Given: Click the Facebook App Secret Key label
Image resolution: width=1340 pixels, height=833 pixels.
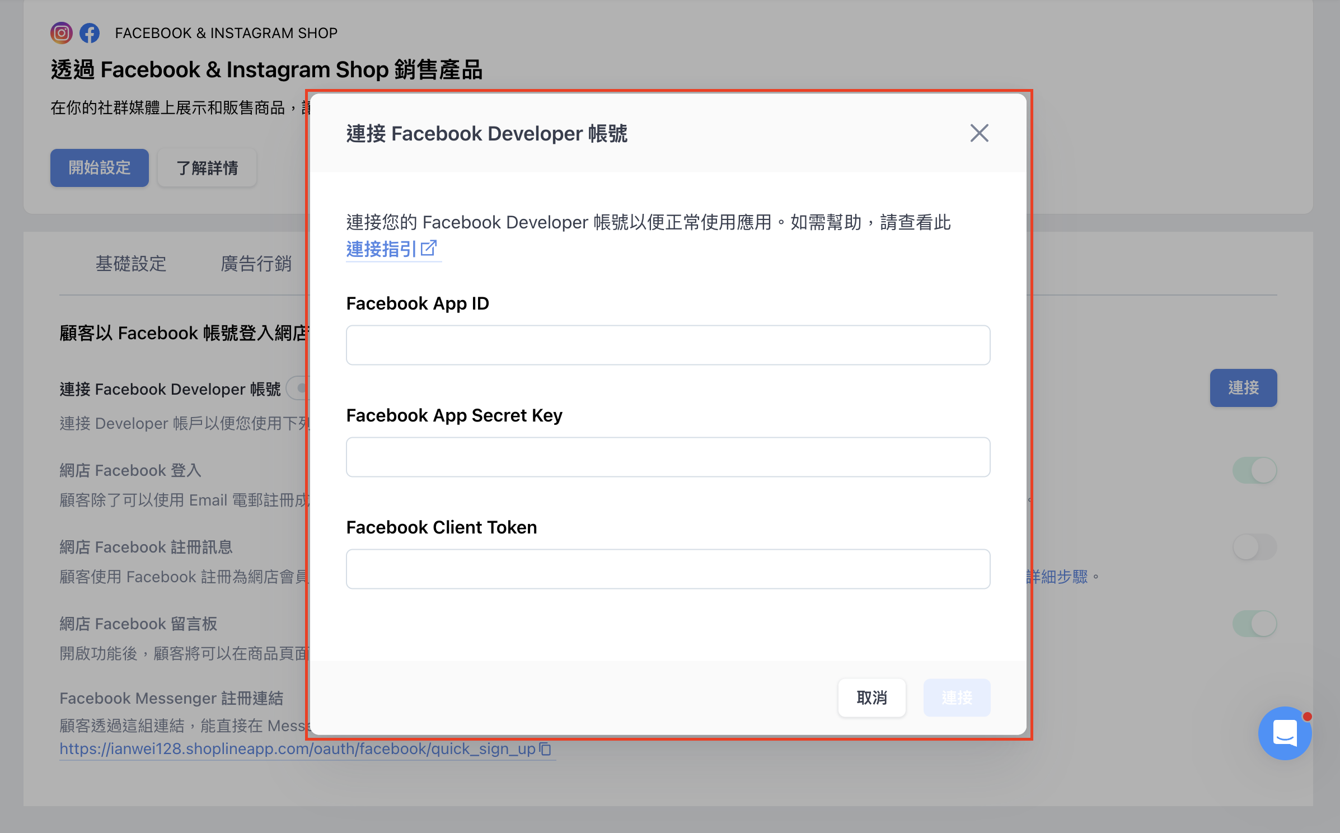Looking at the screenshot, I should 455,415.
